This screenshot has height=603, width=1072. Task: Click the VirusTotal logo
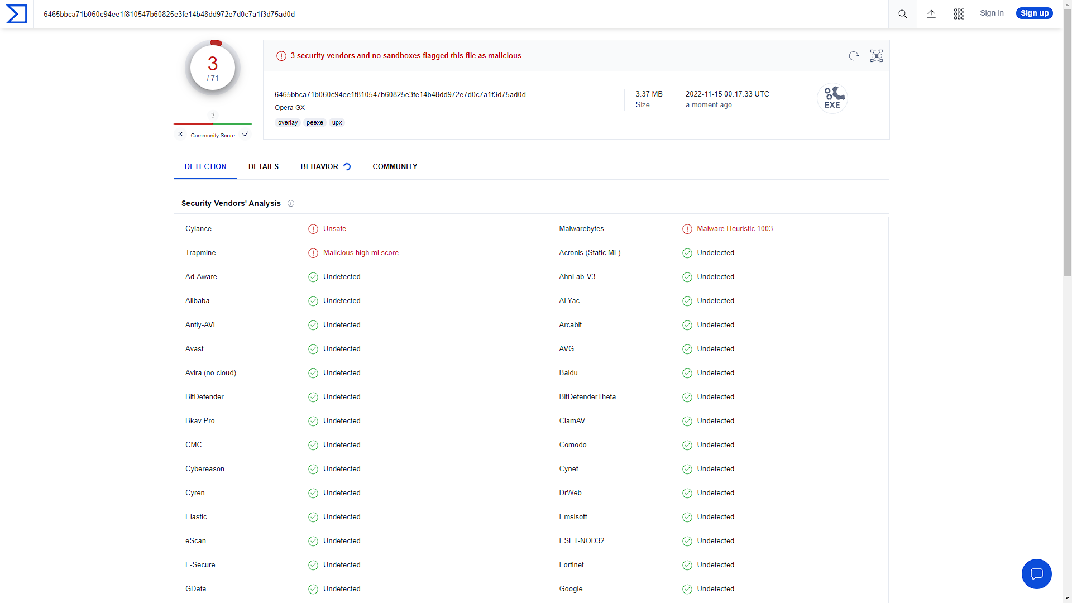(16, 14)
